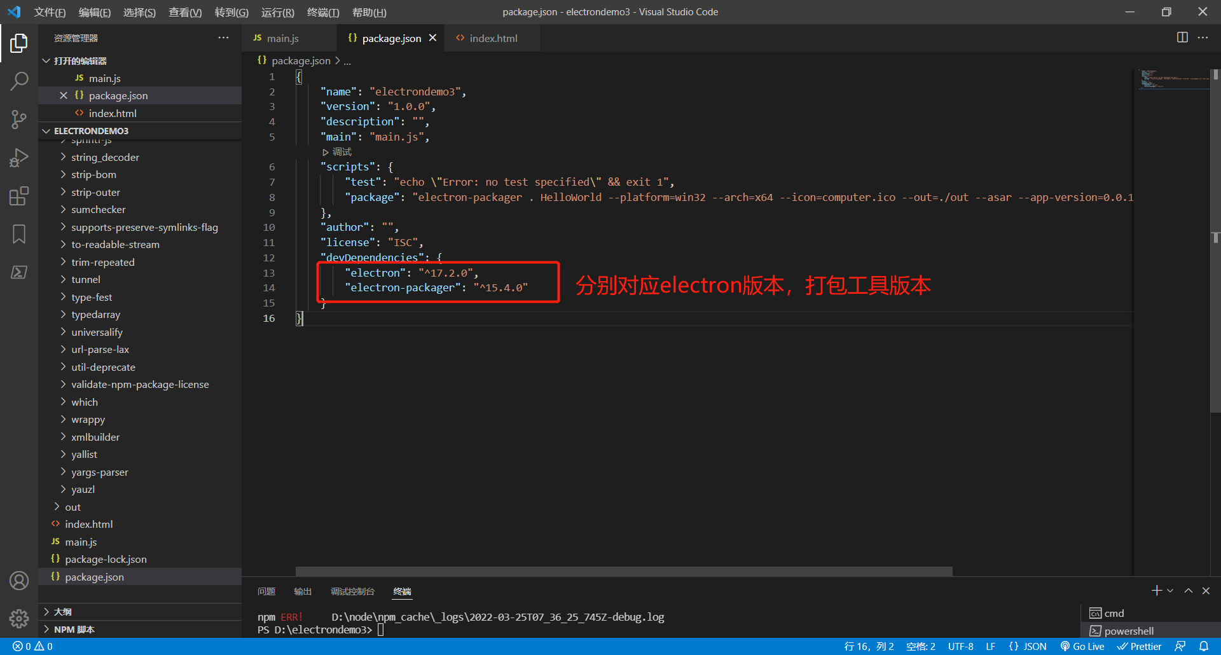Expand the strip-bom folder
The width and height of the screenshot is (1221, 655).
click(140, 174)
